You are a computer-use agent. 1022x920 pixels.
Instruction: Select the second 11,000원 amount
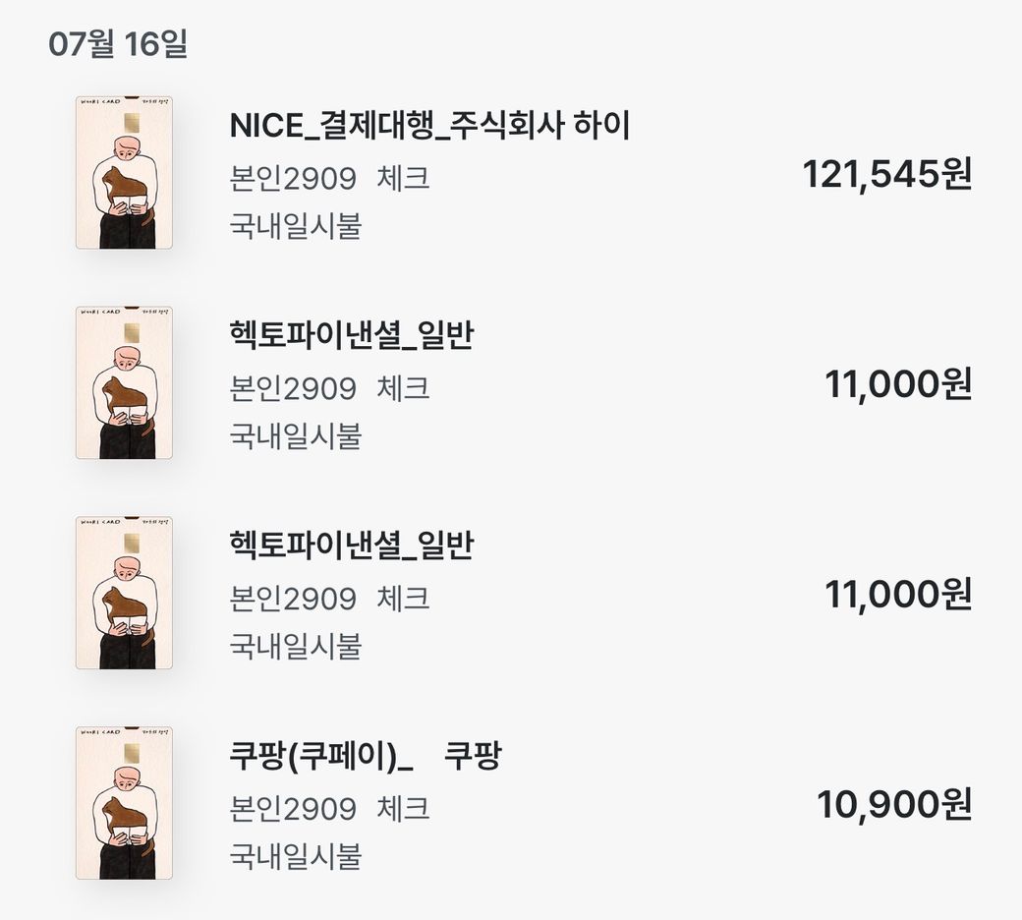click(x=898, y=594)
